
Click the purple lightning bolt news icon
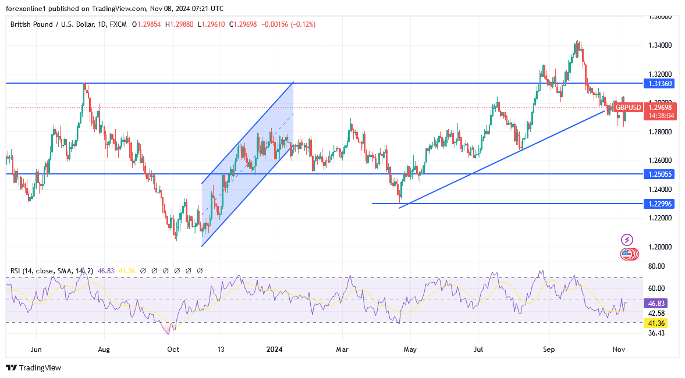point(627,240)
